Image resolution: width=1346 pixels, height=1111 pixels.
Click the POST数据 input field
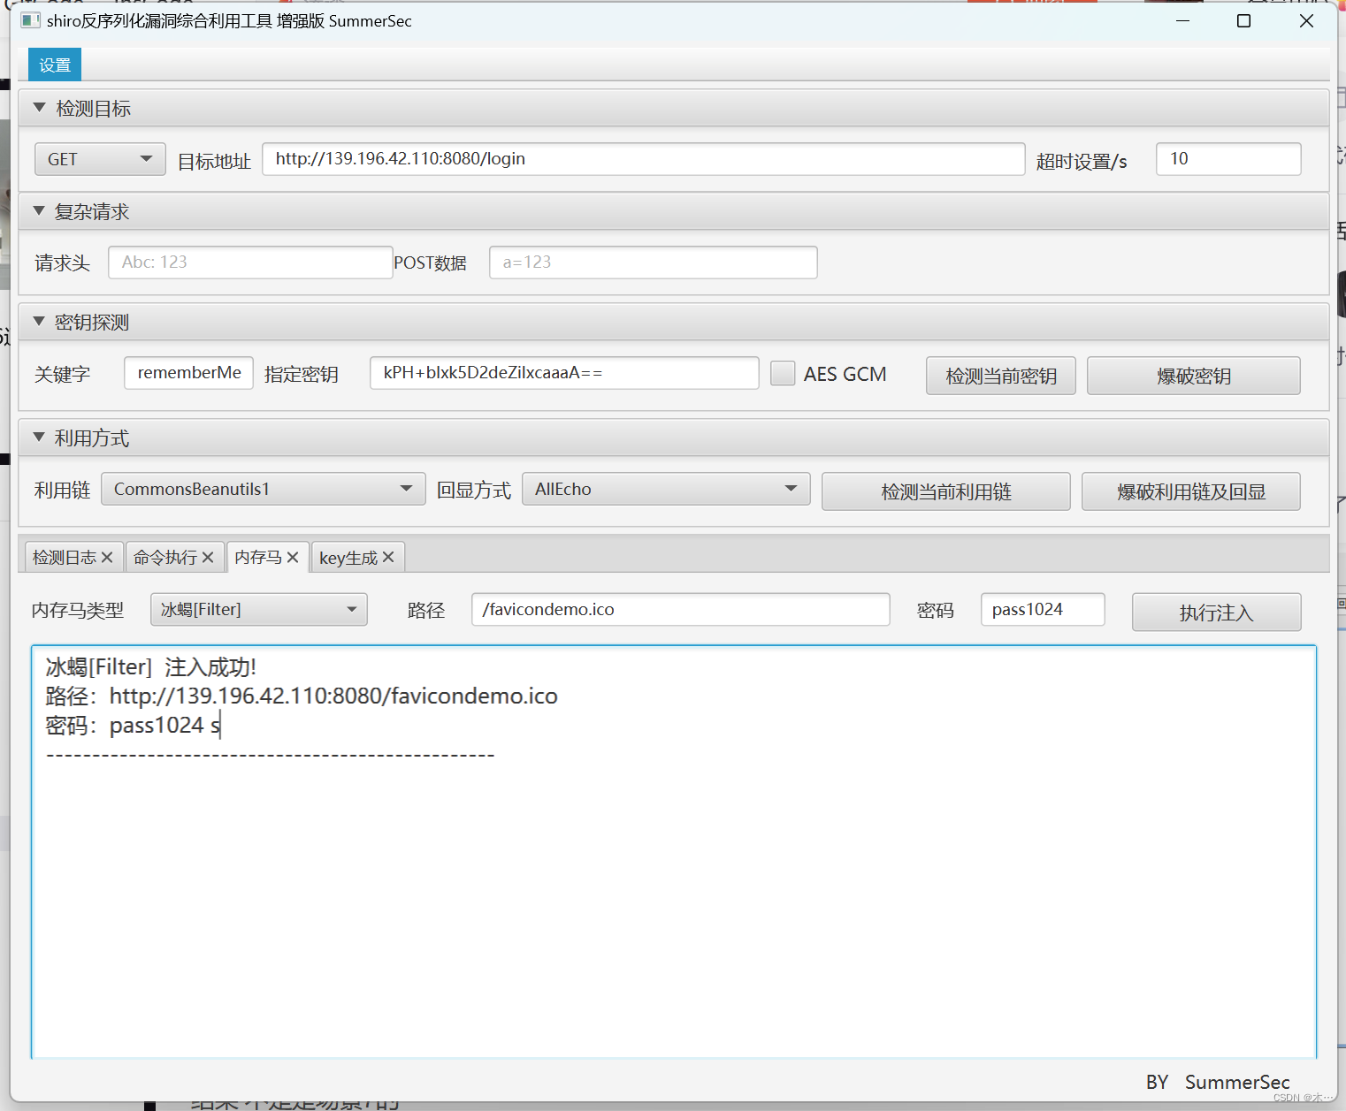(653, 263)
